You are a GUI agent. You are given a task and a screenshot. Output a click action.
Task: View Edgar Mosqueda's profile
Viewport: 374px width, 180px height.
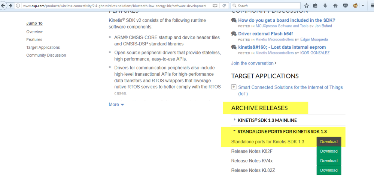coord(314,39)
